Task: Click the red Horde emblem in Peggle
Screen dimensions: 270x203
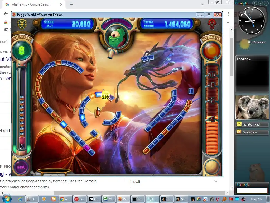Action: point(212,24)
